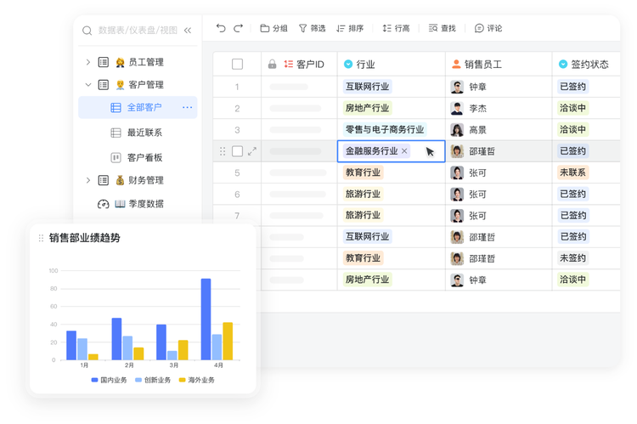The image size is (637, 424).
Task: Switch to the 最近联系 view
Action: tap(144, 133)
